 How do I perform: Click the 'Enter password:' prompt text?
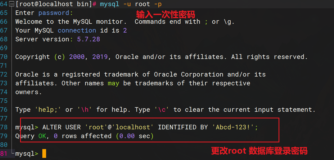click(x=44, y=13)
